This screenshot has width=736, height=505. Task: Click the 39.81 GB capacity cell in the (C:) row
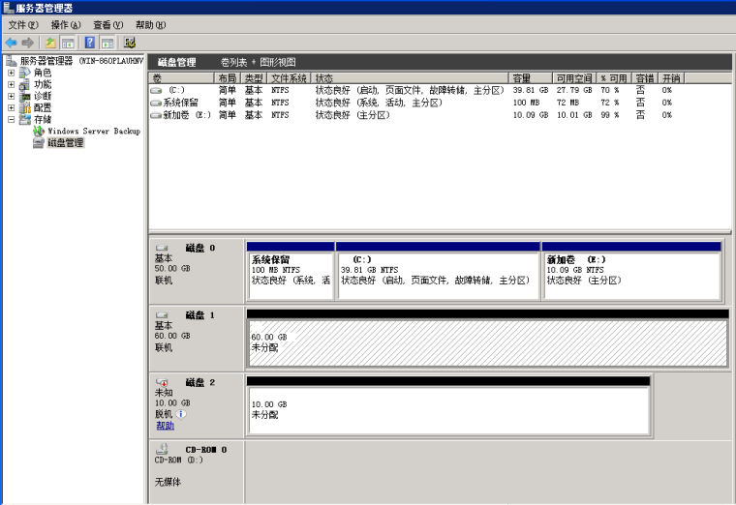[531, 90]
